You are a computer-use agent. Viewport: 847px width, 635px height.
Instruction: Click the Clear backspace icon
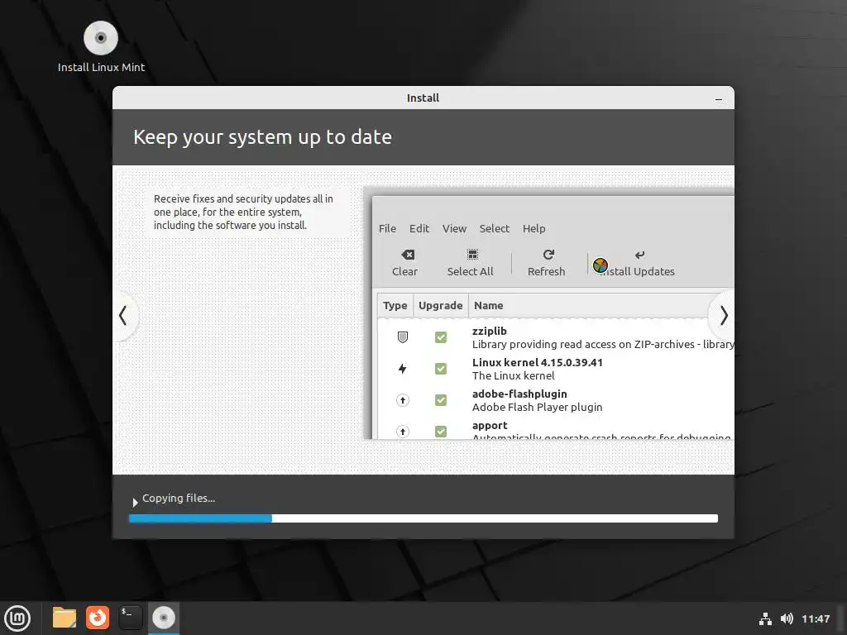click(408, 255)
